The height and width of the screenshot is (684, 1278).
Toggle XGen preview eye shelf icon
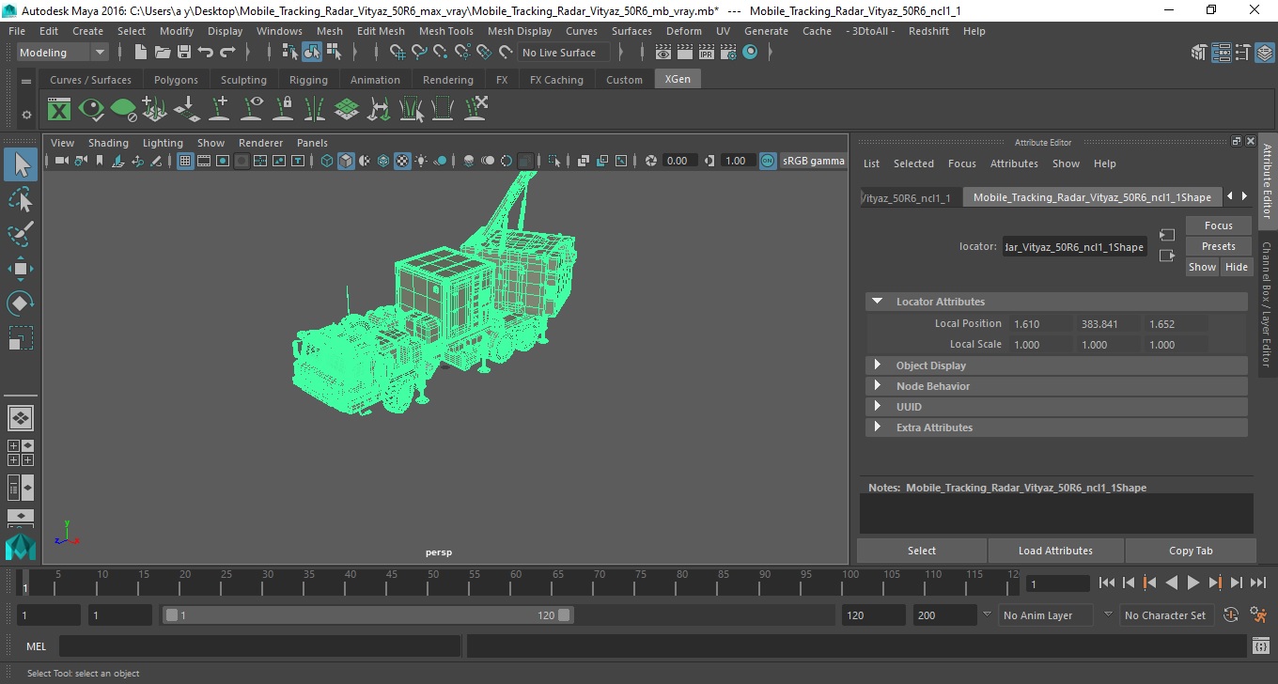pos(91,109)
